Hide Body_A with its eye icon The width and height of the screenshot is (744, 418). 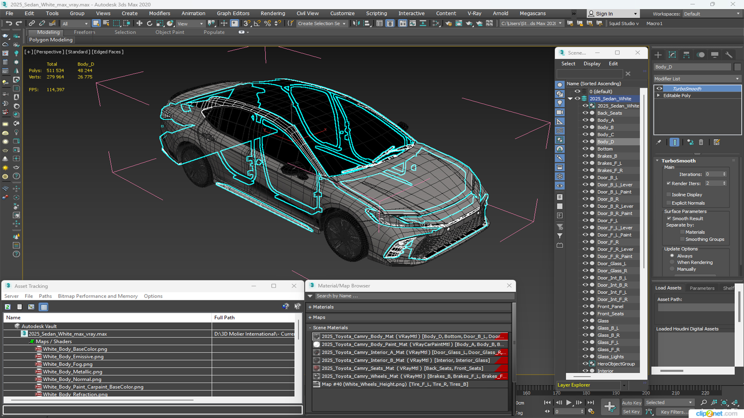click(x=585, y=120)
